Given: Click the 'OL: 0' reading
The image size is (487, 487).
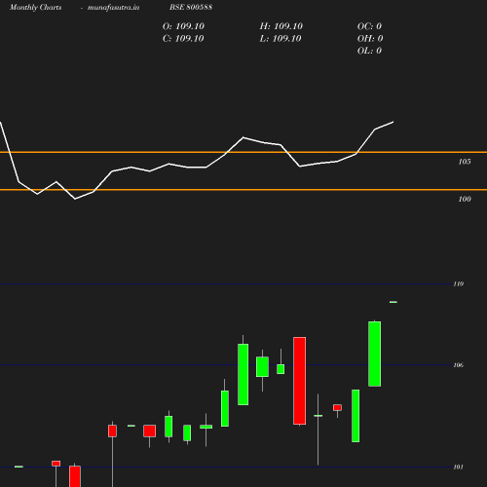Looking at the screenshot, I should click(369, 51).
